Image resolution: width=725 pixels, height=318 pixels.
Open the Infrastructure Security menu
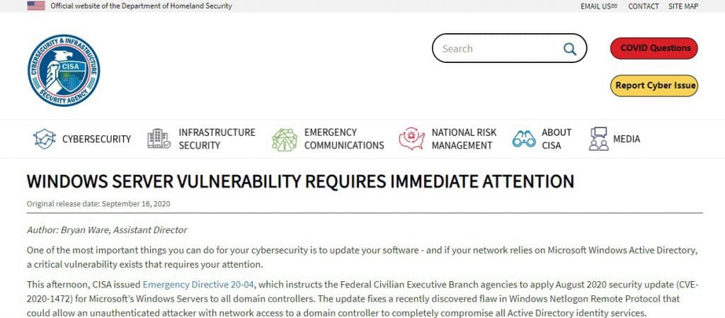[x=217, y=139]
